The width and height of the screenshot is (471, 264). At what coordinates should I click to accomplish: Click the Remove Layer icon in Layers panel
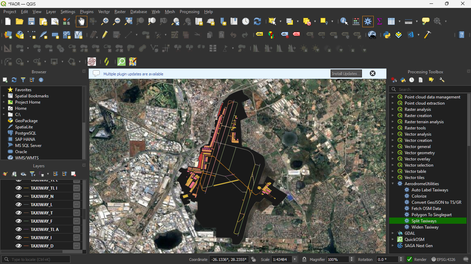pyautogui.click(x=73, y=174)
